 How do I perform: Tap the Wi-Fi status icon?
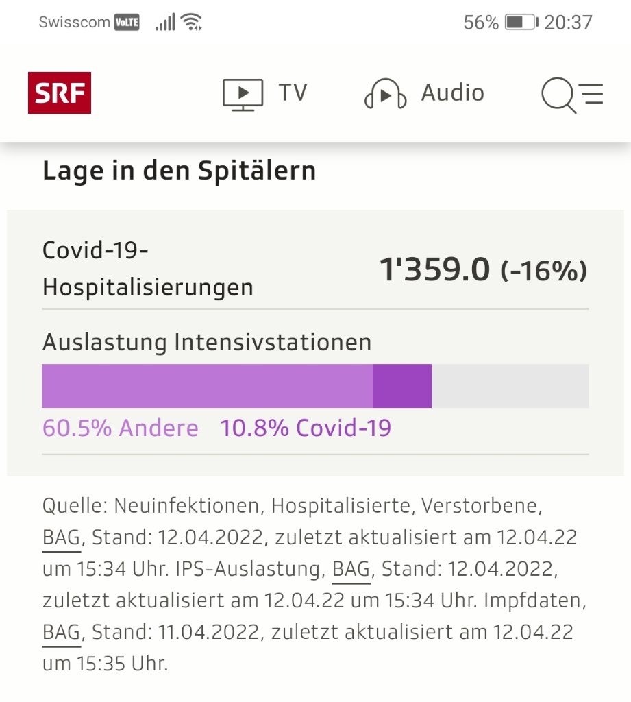[x=191, y=23]
